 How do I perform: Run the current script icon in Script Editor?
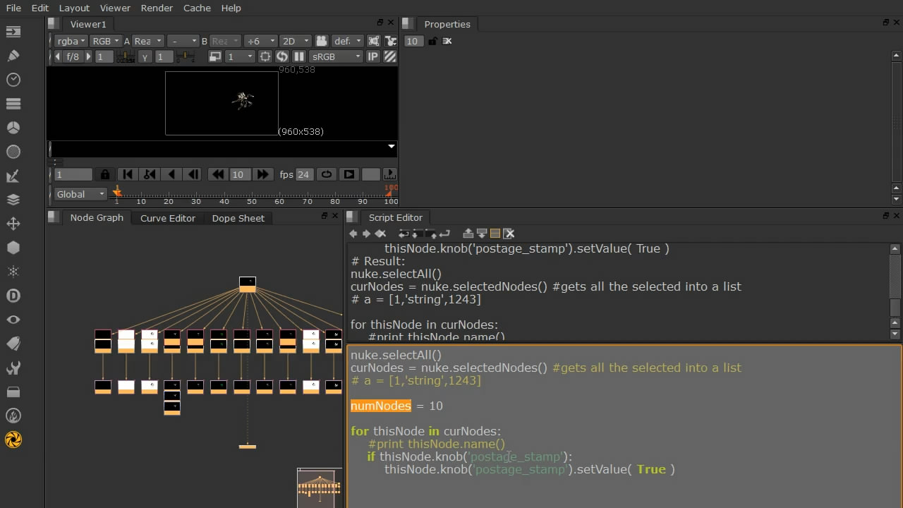point(444,234)
